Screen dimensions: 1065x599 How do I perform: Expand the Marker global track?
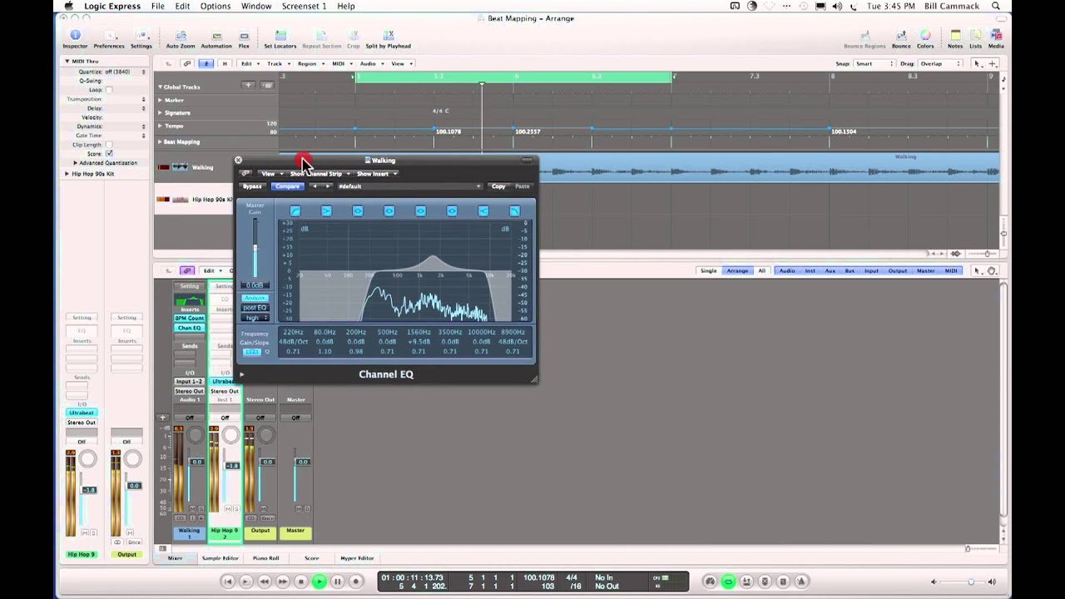click(x=160, y=100)
